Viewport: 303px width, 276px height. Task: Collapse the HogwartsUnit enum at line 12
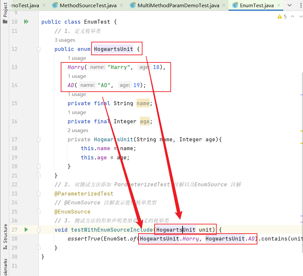click(38, 49)
